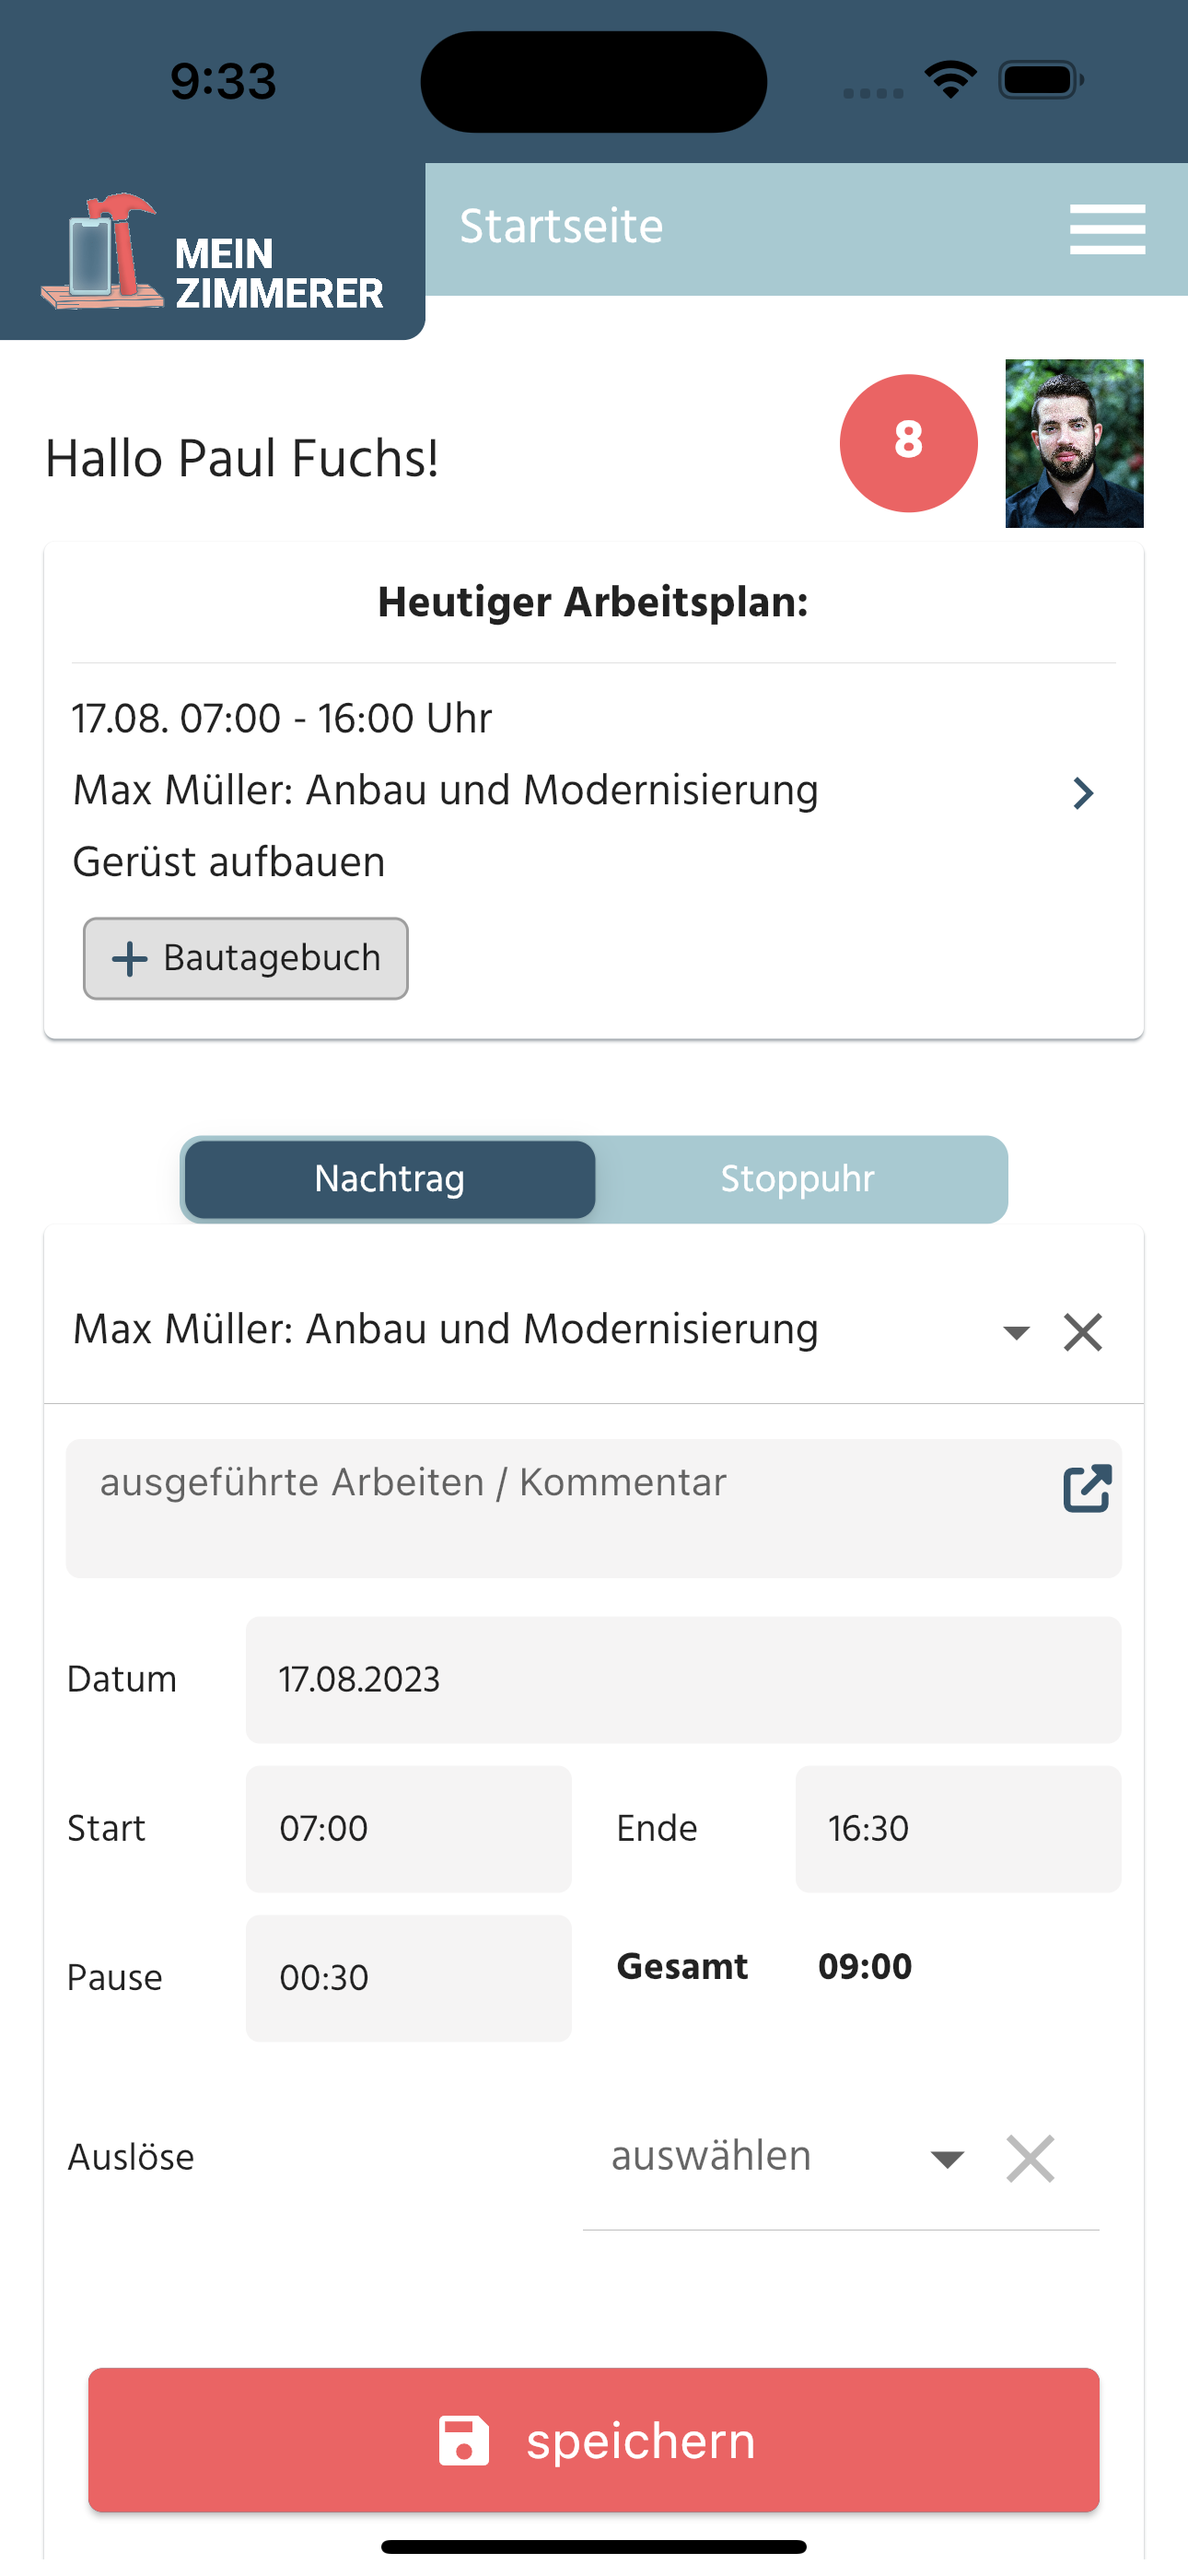This screenshot has width=1188, height=2576.
Task: Expand the project selection dropdown
Action: click(1016, 1332)
